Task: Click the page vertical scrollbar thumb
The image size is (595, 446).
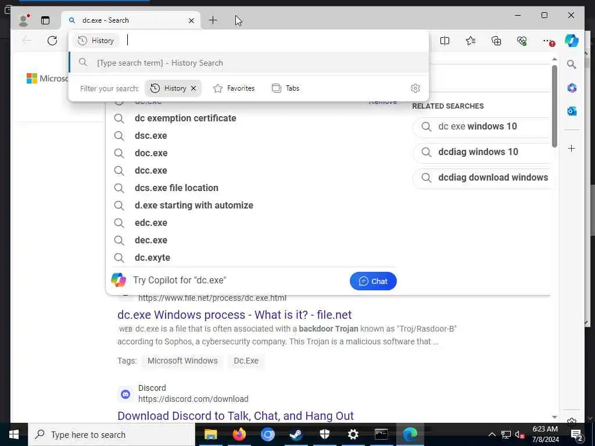Action: [x=554, y=106]
